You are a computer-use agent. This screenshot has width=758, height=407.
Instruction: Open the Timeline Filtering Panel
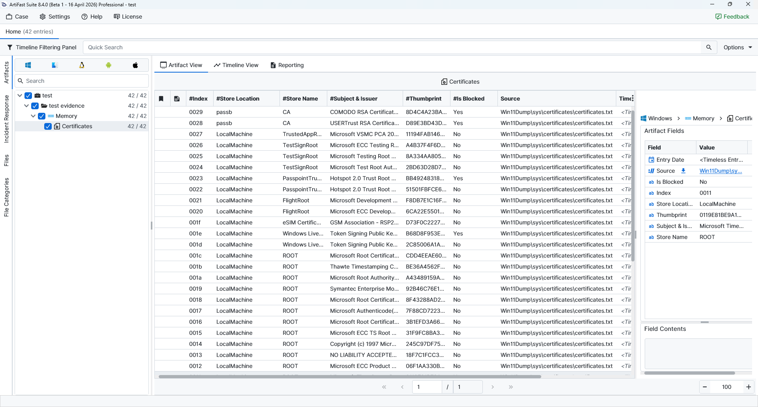point(42,47)
